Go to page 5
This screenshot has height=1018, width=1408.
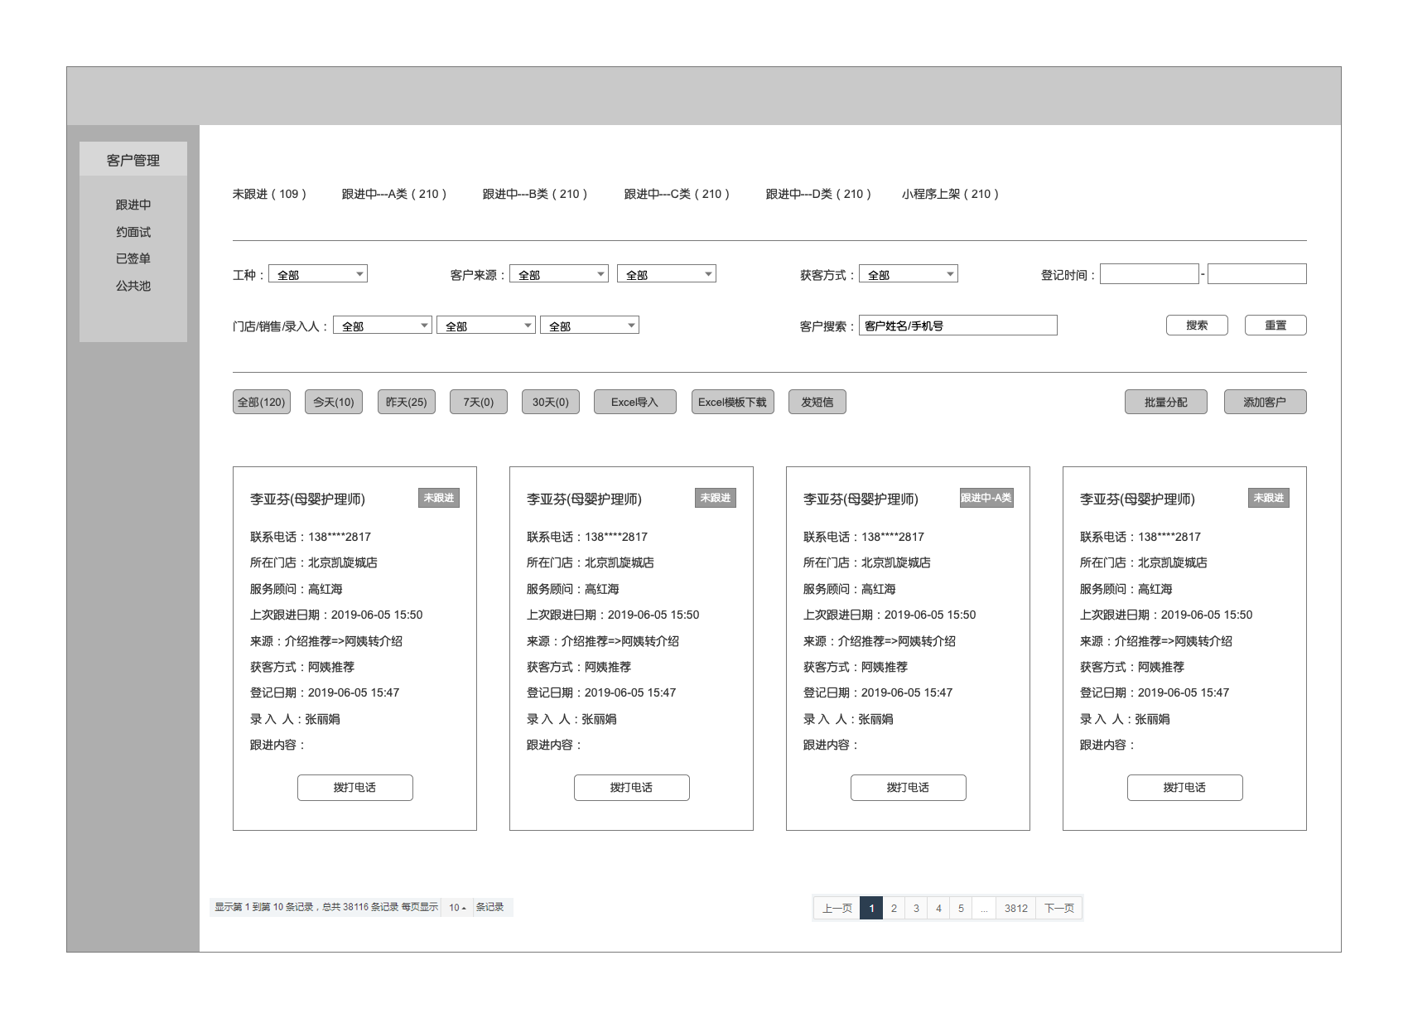click(961, 909)
